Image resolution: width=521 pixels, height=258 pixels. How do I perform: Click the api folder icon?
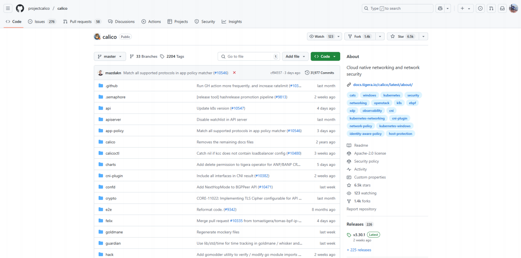coord(101,108)
